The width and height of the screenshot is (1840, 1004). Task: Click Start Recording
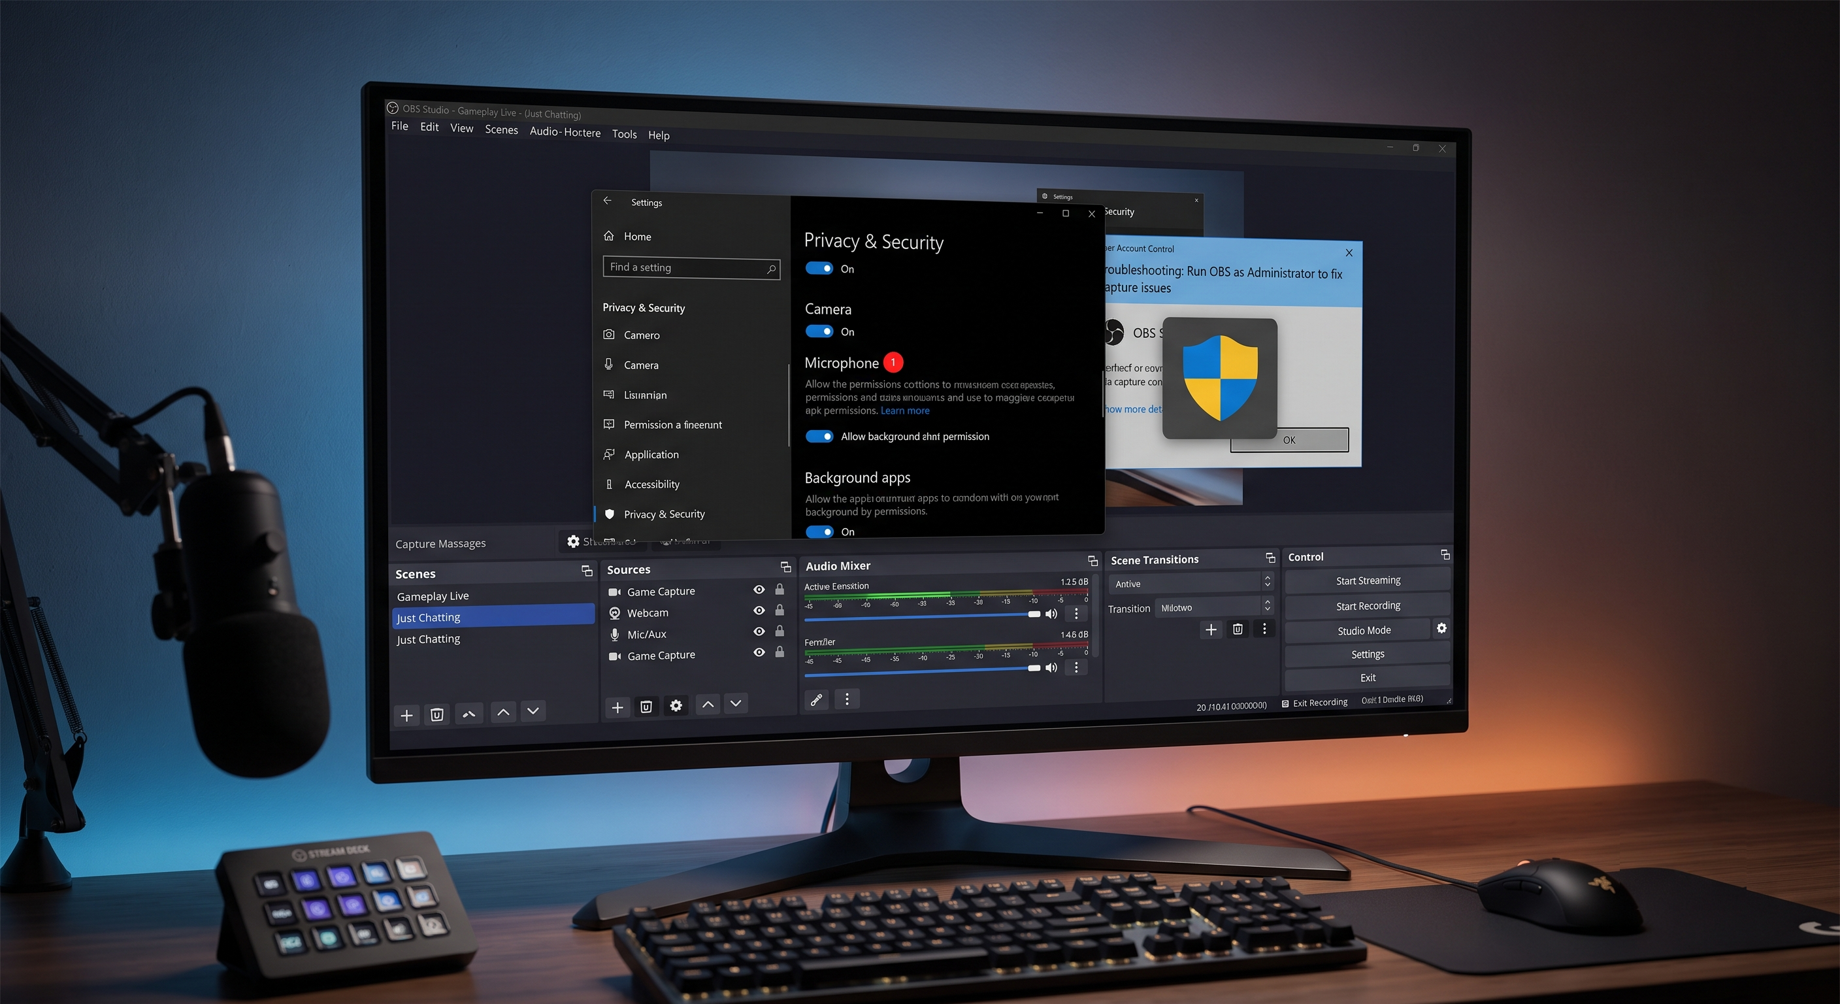[1368, 605]
